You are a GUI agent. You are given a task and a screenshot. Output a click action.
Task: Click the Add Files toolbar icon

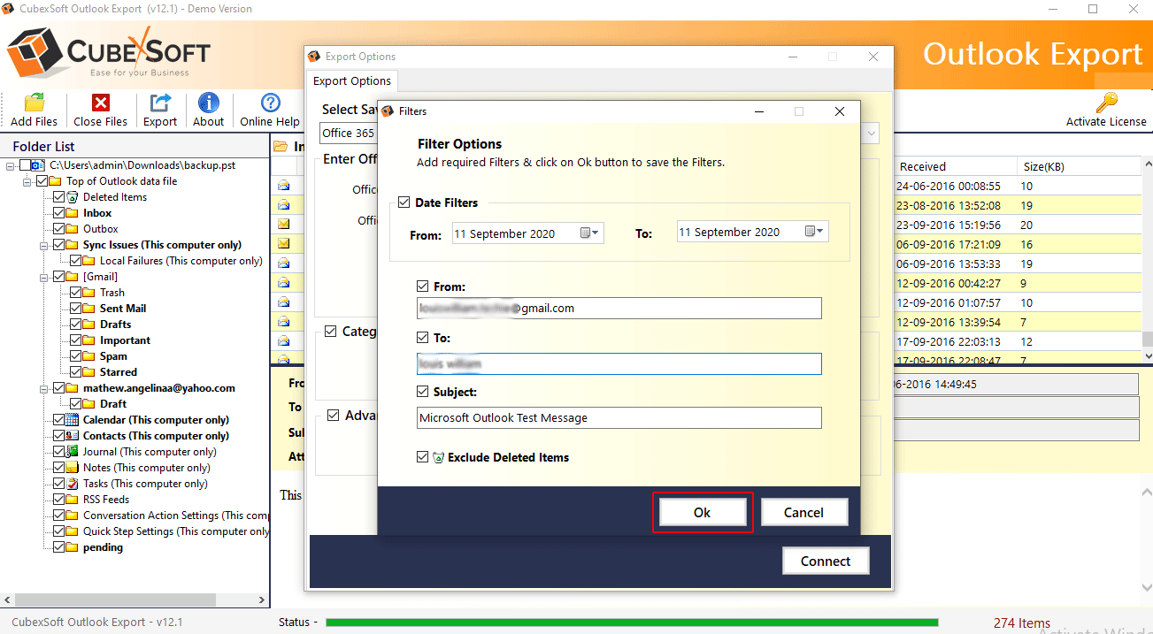coord(35,103)
